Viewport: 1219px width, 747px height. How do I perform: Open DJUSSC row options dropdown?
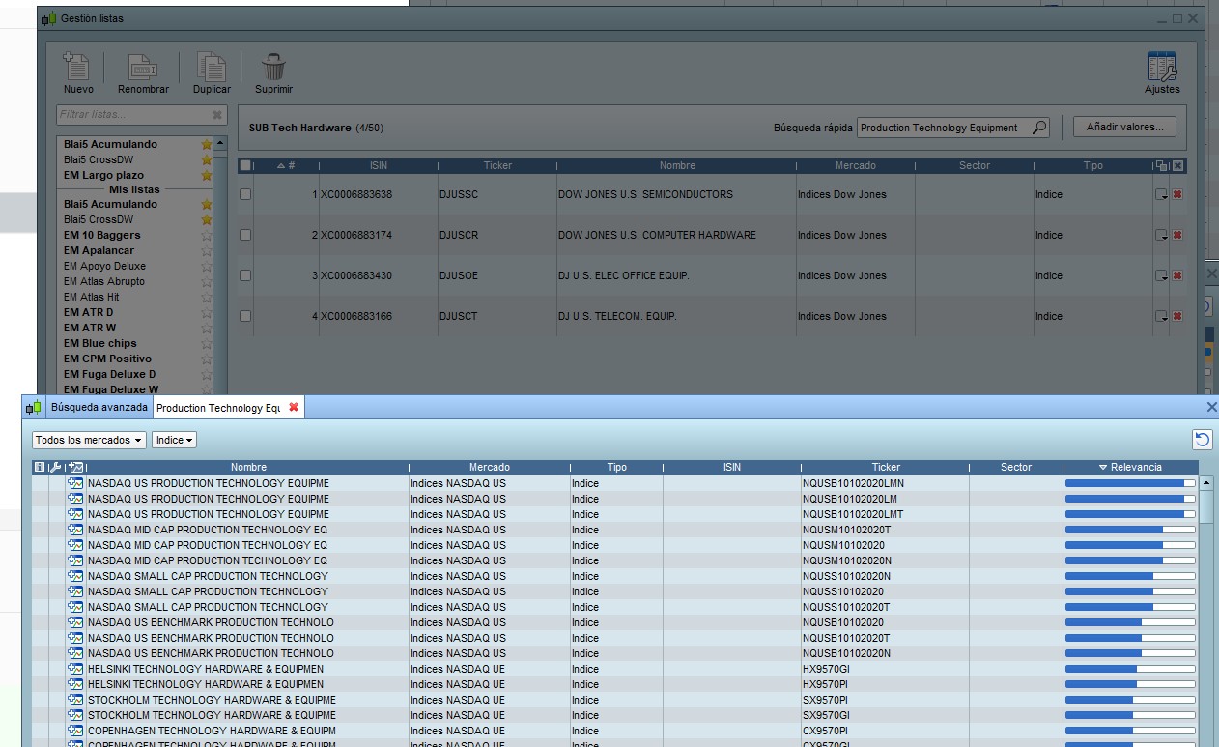[x=1161, y=194]
